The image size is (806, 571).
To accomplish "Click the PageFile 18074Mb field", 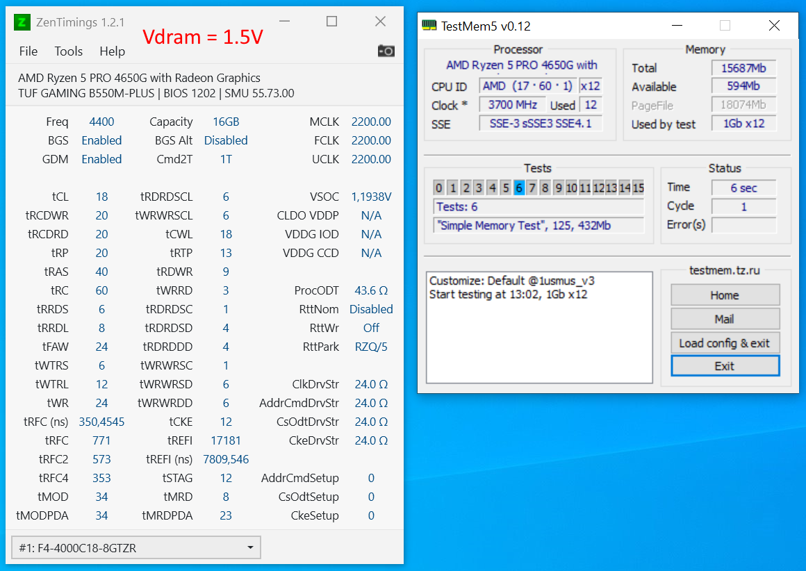I will 743,105.
